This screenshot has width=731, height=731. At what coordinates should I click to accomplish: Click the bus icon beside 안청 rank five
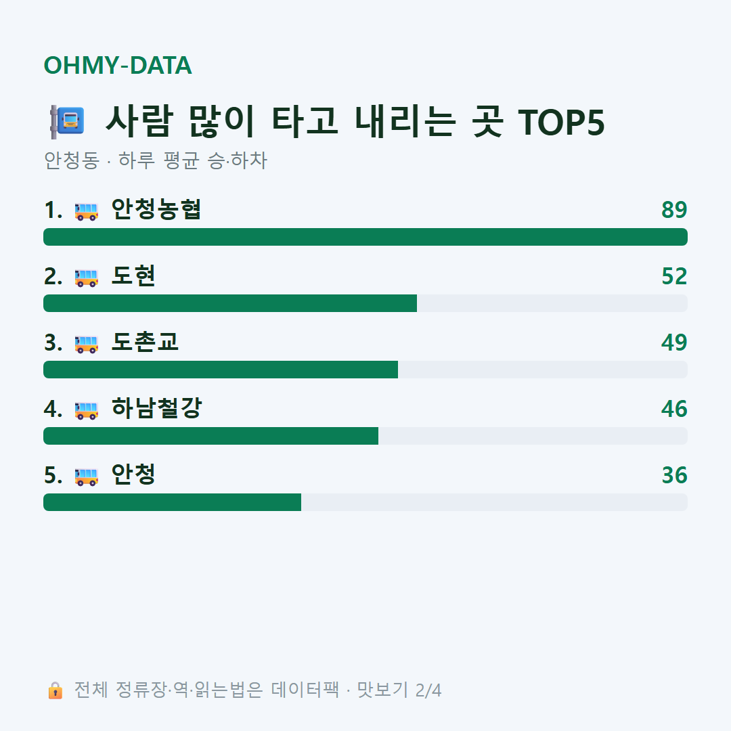tap(87, 477)
